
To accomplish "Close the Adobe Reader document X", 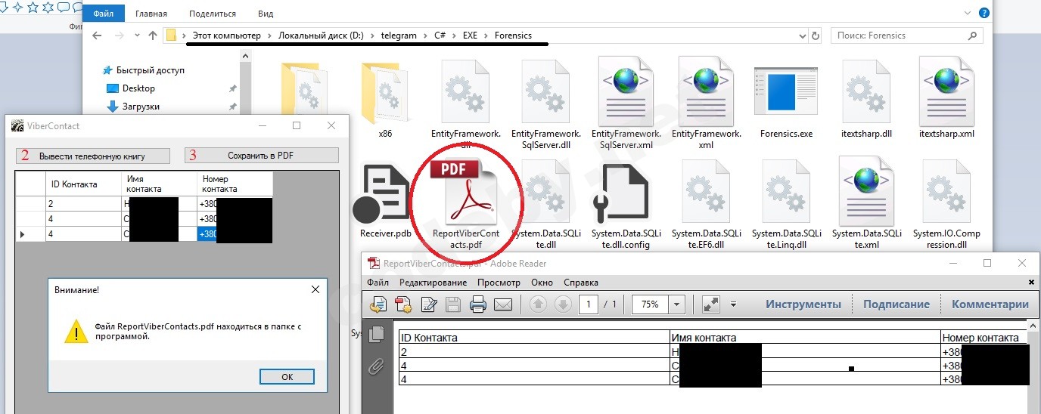I will (x=1030, y=282).
